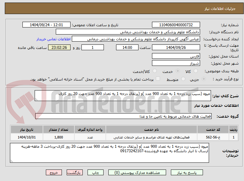Click the چاپ print button
244x181 pixels.
coord(96,172)
